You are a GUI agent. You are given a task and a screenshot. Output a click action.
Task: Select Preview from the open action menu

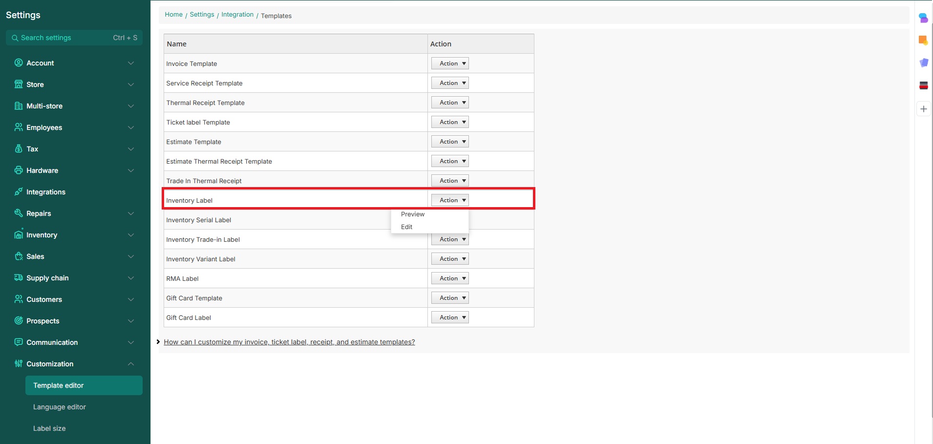click(x=413, y=214)
